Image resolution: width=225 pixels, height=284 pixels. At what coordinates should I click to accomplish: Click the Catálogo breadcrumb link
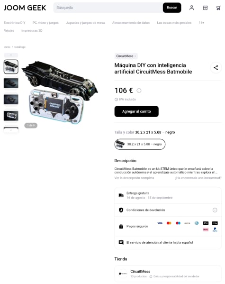tap(20, 47)
